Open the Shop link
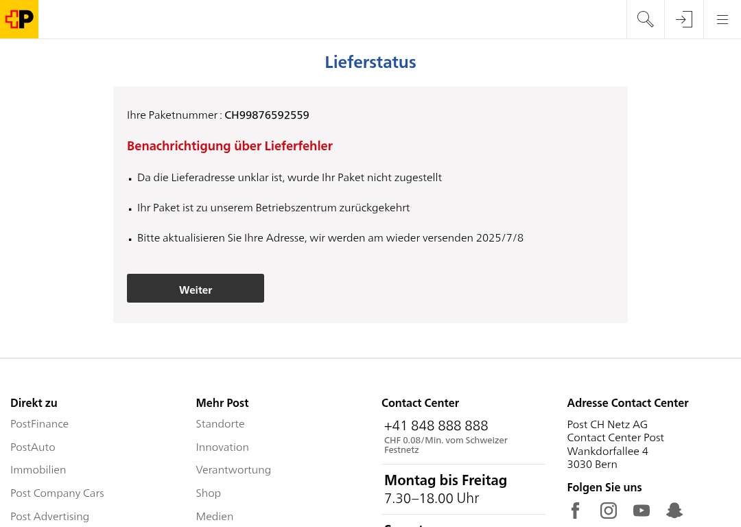Screen dimensions: 741x527 (x=209, y=493)
